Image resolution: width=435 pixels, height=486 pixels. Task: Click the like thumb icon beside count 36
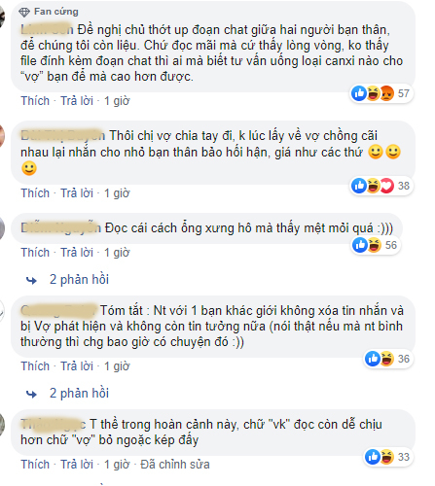coord(373,359)
